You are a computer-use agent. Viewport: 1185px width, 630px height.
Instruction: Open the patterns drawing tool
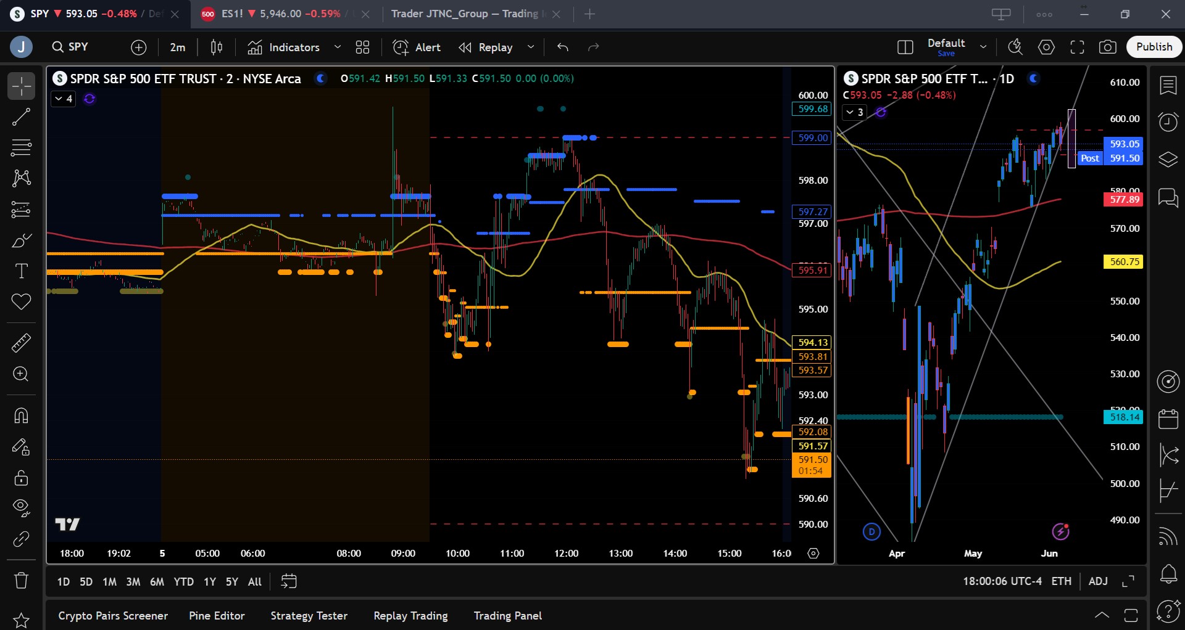coord(21,178)
